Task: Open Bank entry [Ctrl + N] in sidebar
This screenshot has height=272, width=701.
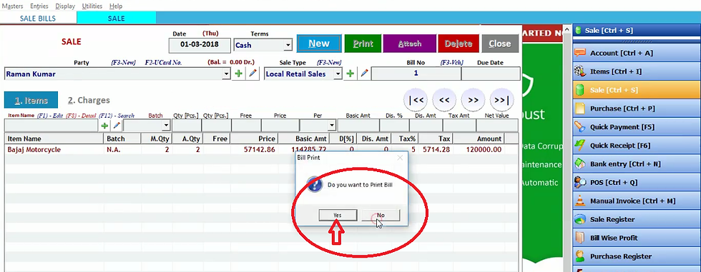Action: click(x=637, y=164)
